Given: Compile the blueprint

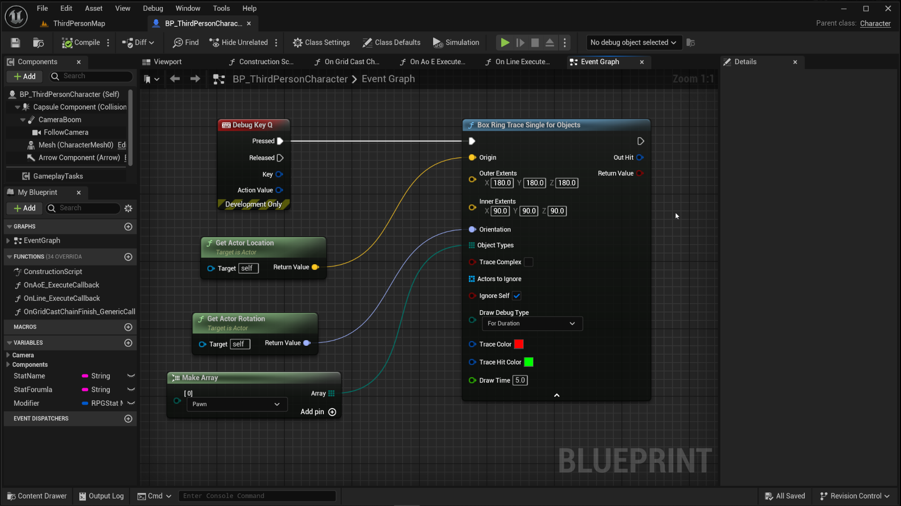Looking at the screenshot, I should click(x=81, y=43).
